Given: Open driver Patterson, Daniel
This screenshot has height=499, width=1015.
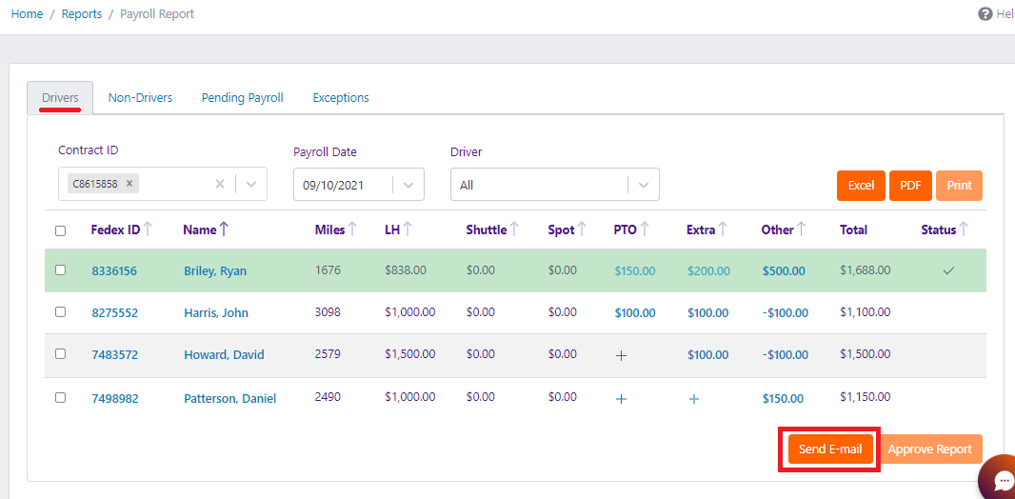Looking at the screenshot, I should 229,399.
